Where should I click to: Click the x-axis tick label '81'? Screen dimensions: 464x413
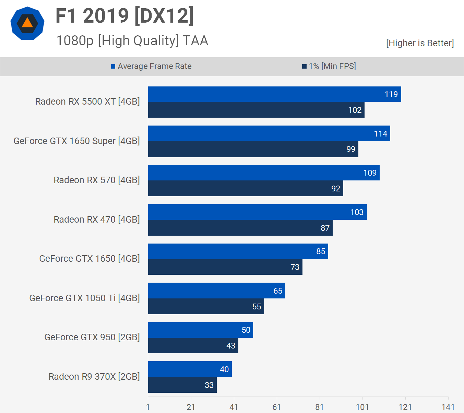pyautogui.click(x=319, y=407)
